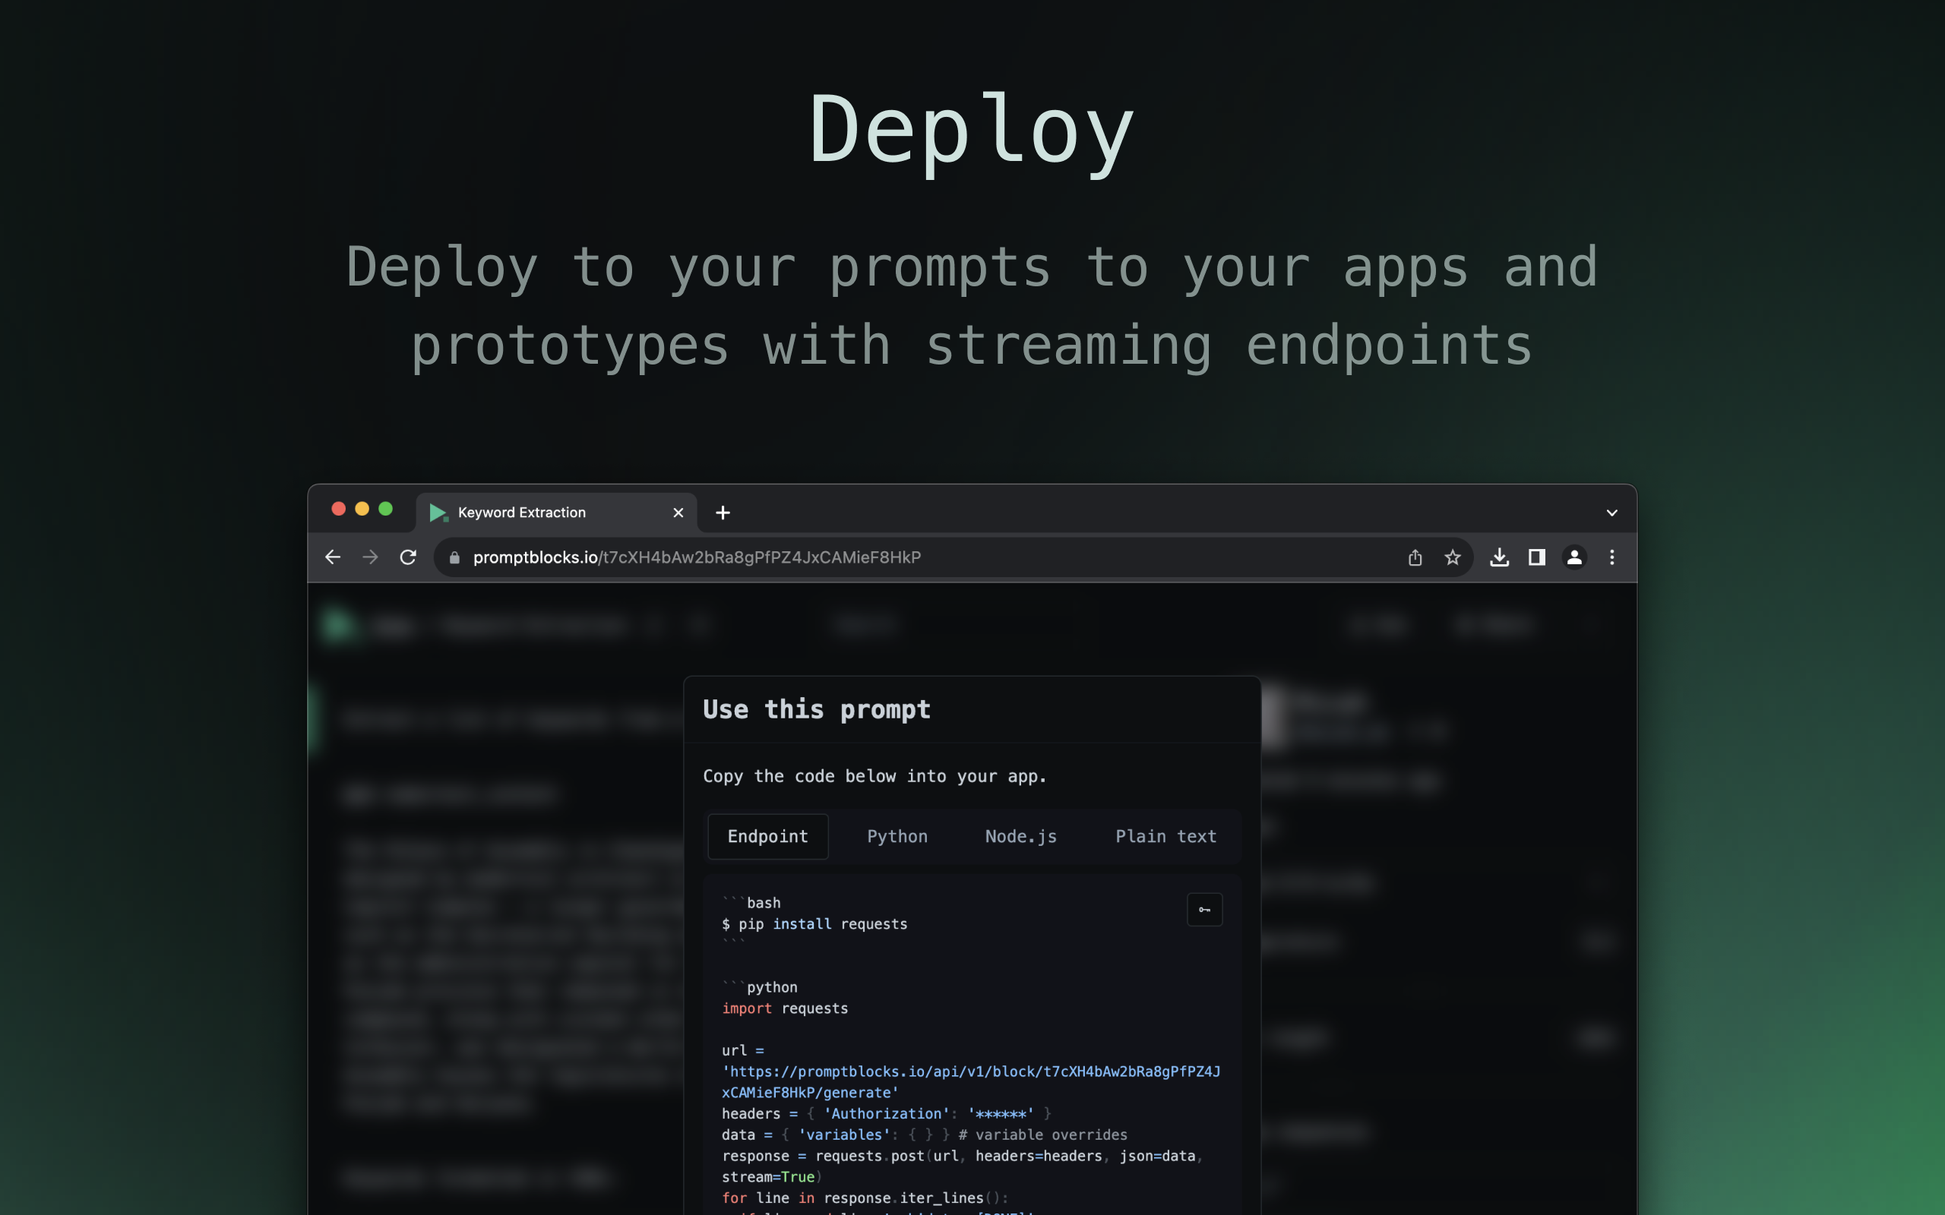This screenshot has width=1945, height=1215.
Task: Bookmark this page with star icon
Action: tap(1453, 557)
